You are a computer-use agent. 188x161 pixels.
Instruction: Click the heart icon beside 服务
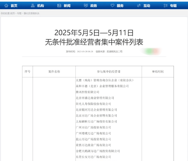[x=112, y=5]
